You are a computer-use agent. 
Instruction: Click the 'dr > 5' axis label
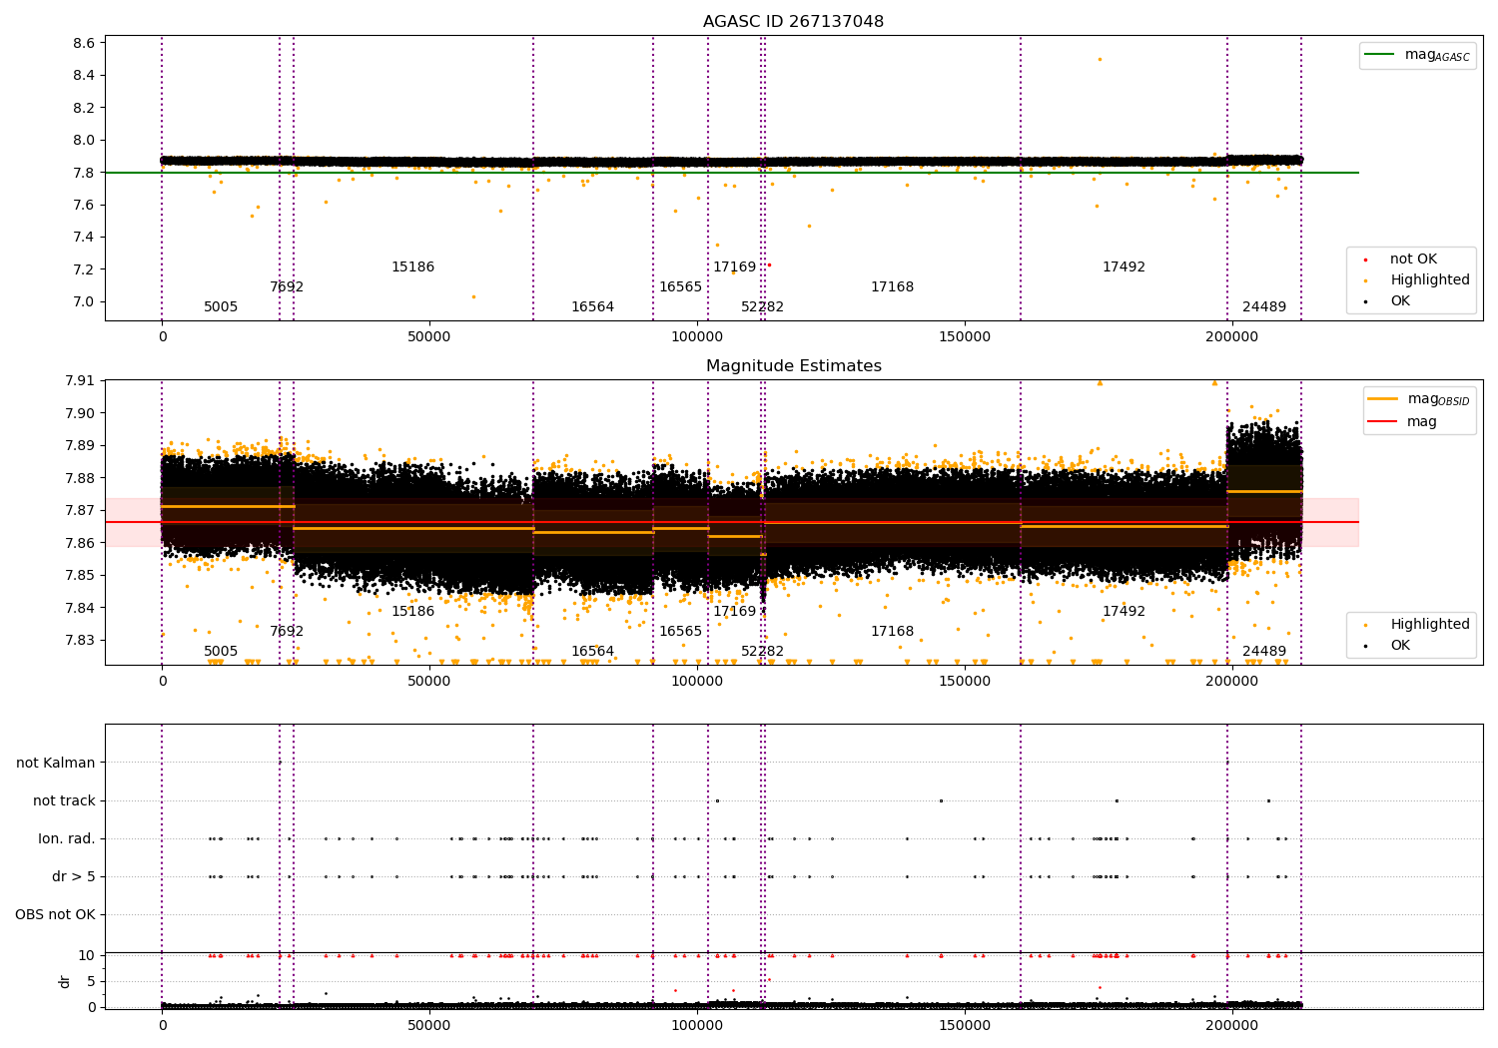point(74,876)
